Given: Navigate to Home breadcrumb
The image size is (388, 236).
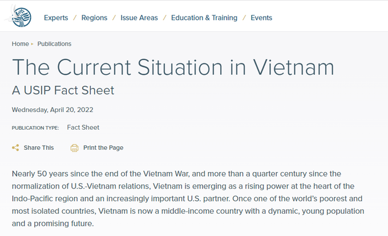Looking at the screenshot, I should coord(21,44).
